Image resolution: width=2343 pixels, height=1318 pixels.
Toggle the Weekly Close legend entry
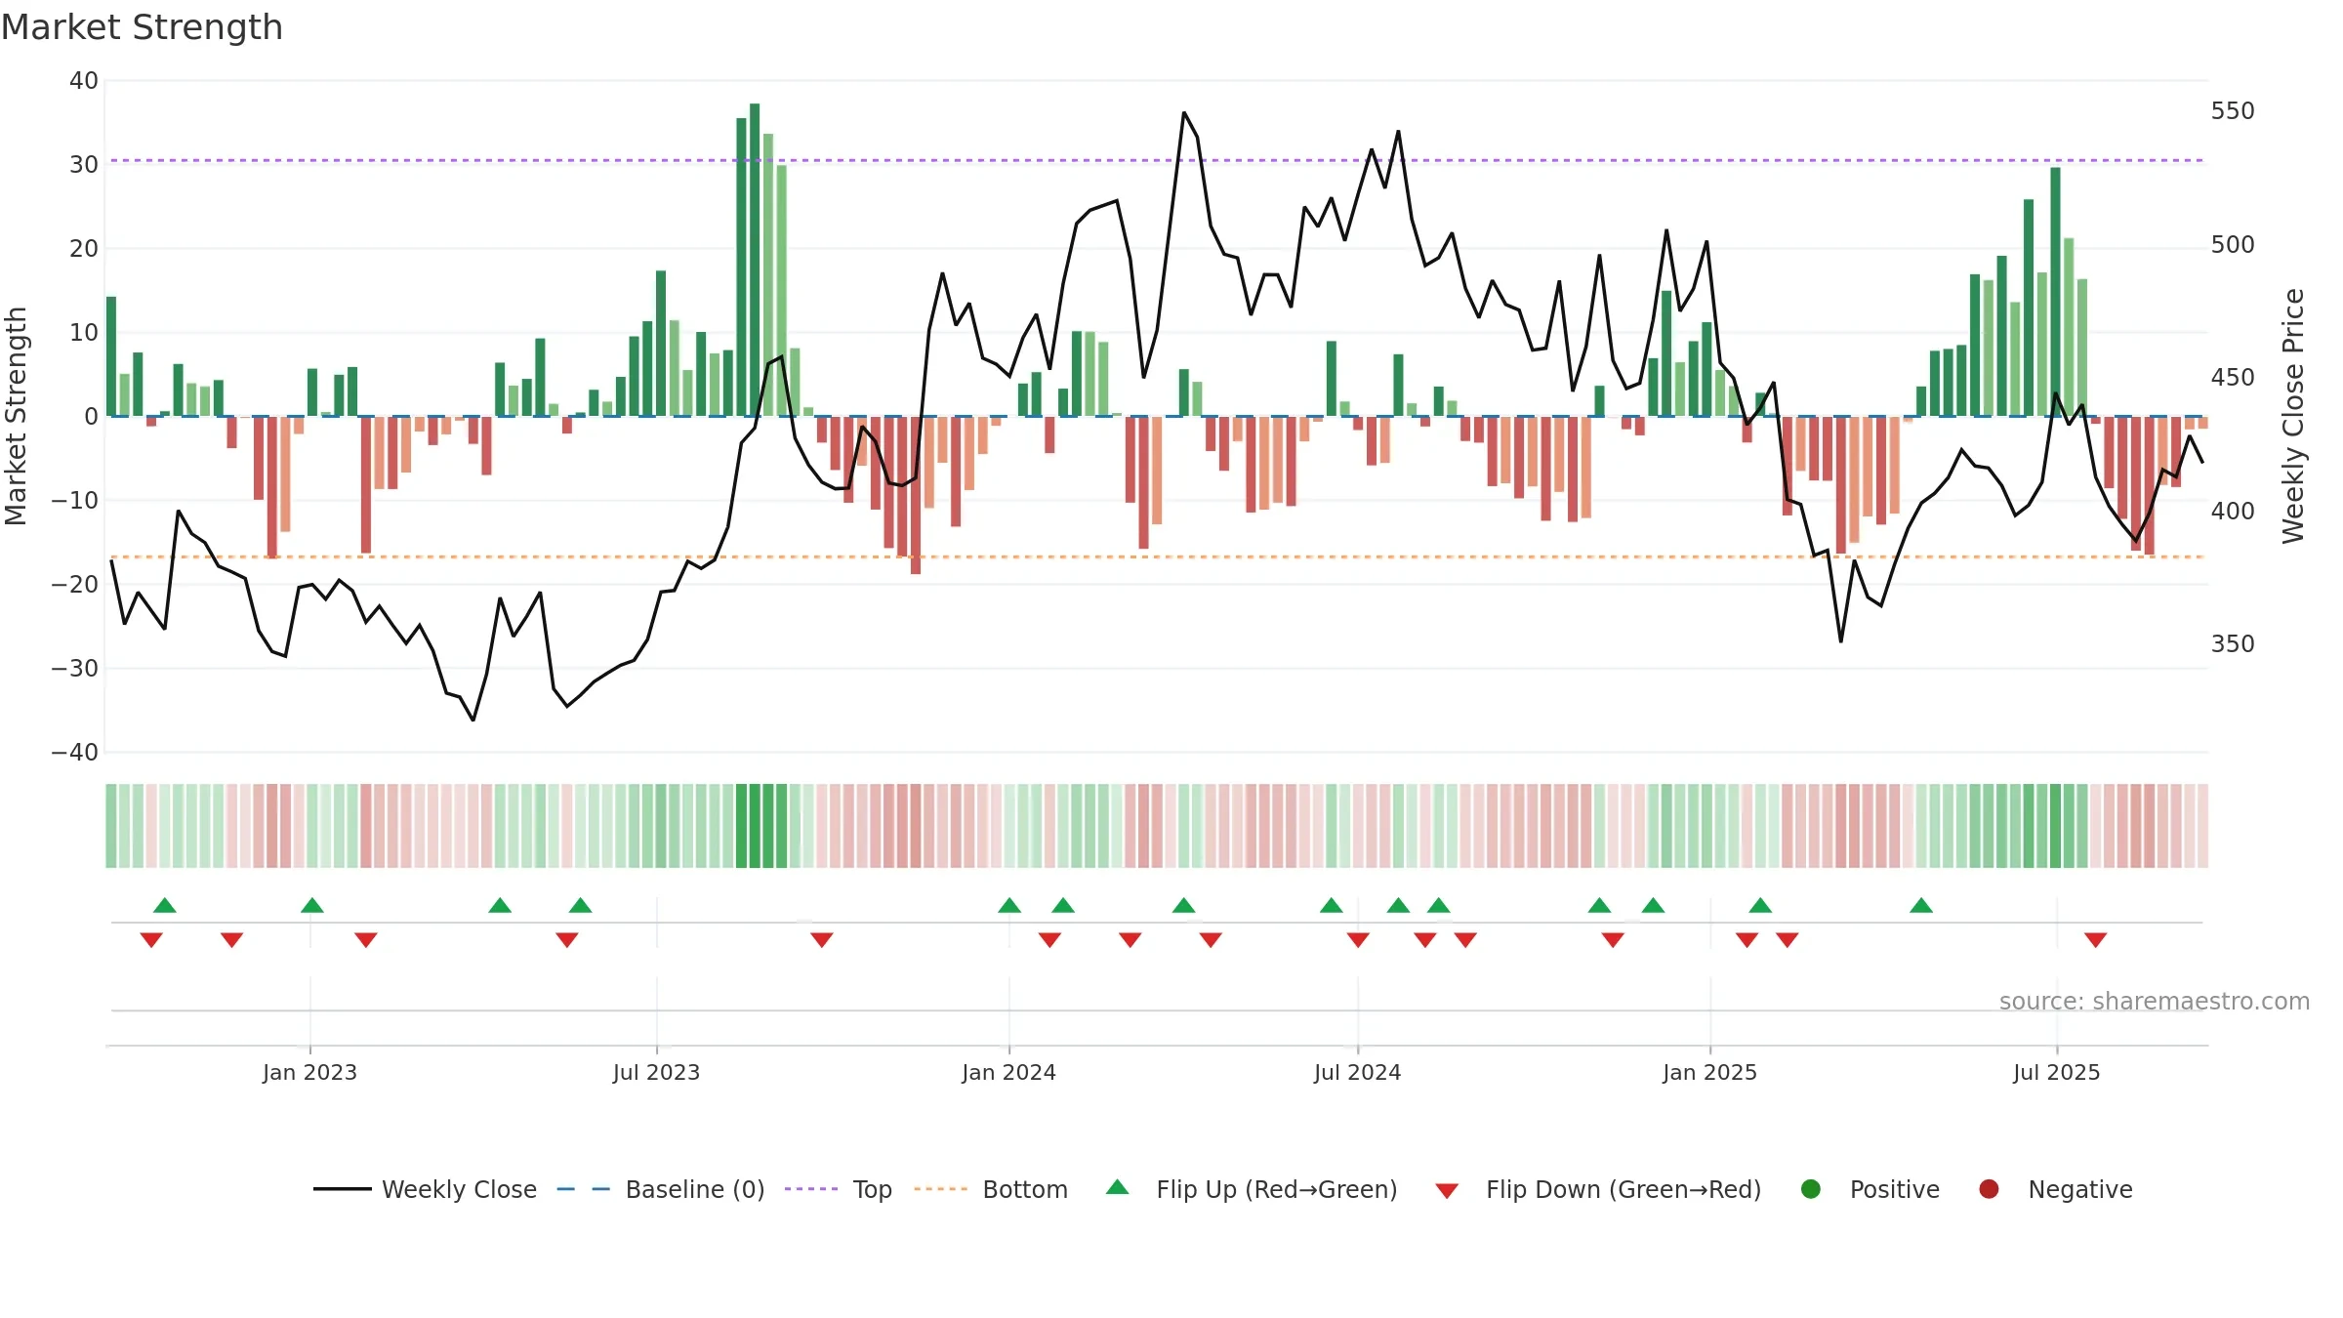point(425,1189)
